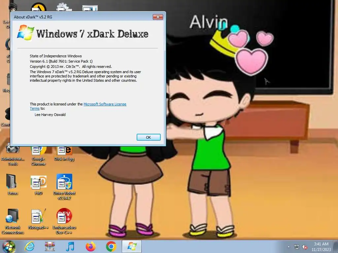Open Embarcadero Dev-C++ desktop shortcut
This screenshot has height=253, width=338.
pyautogui.click(x=64, y=221)
